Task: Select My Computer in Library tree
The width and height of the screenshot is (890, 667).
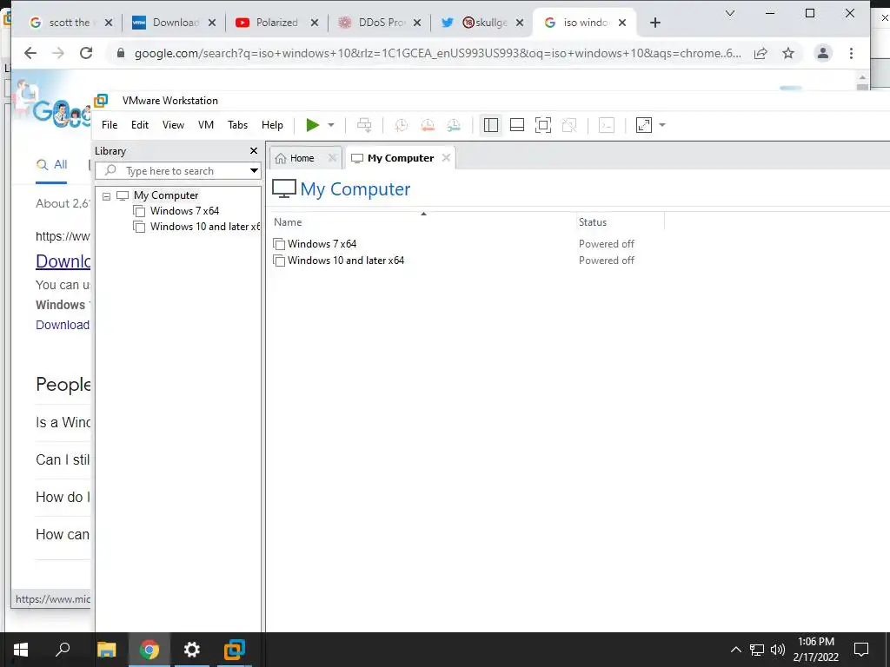Action: click(166, 195)
